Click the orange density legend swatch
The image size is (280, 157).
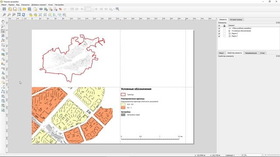123,108
